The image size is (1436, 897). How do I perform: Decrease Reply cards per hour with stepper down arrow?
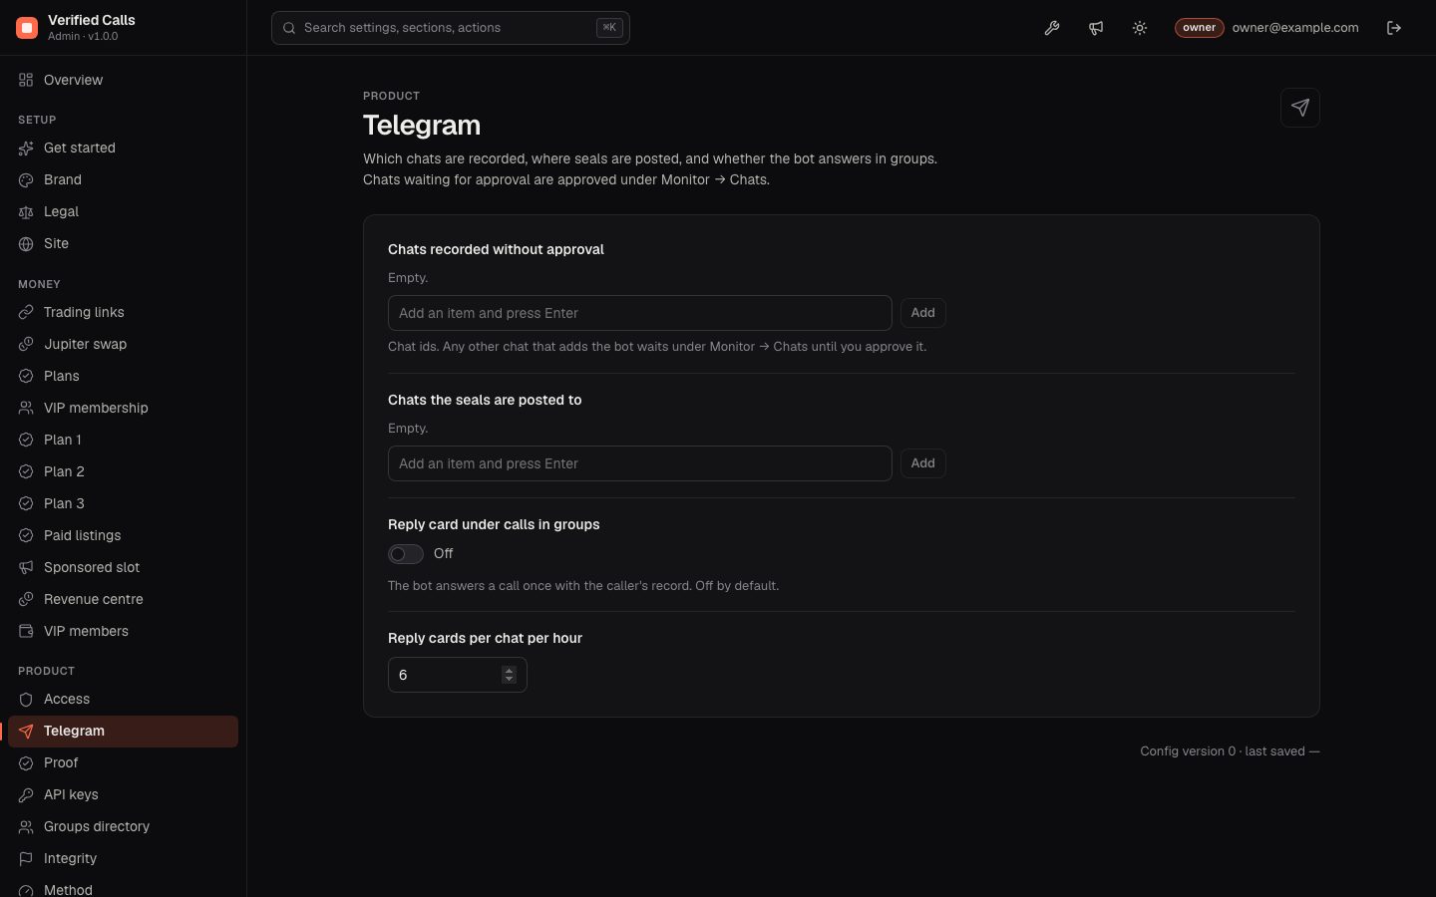coord(509,680)
